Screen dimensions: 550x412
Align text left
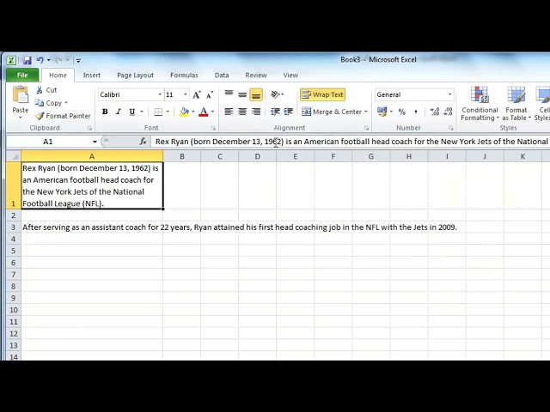point(229,112)
